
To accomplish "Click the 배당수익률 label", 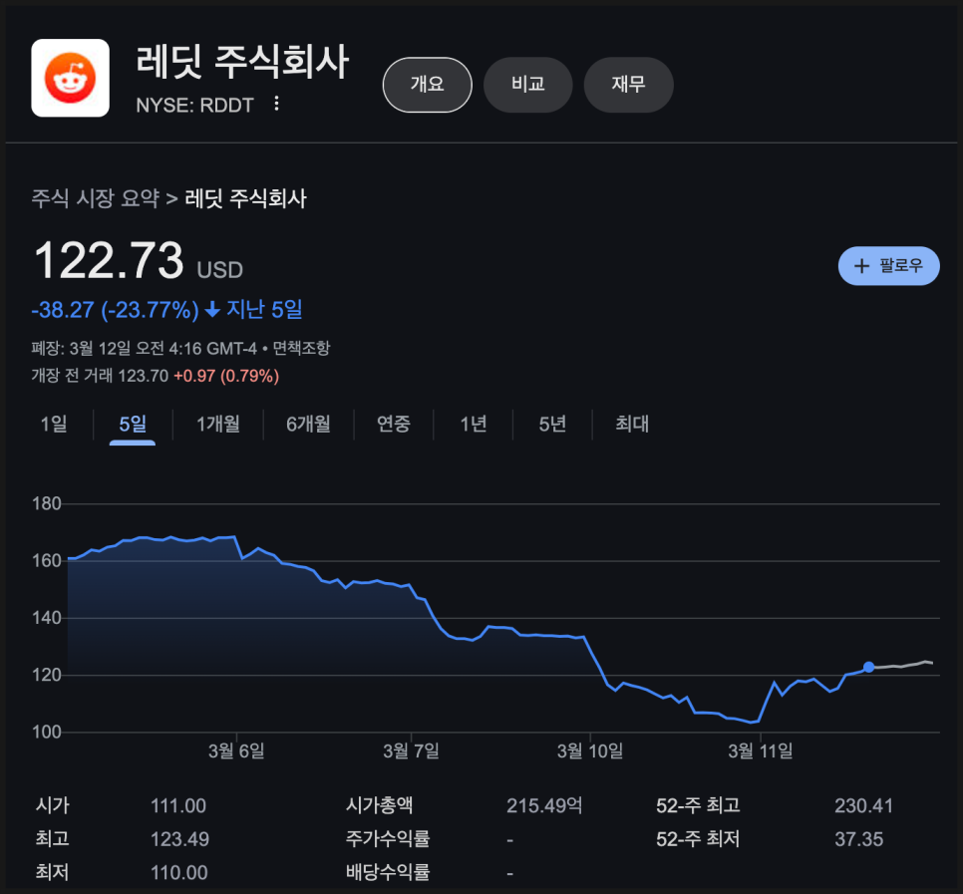I will click(x=388, y=872).
